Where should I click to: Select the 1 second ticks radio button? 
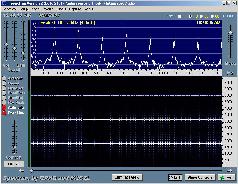[x=180, y=16]
